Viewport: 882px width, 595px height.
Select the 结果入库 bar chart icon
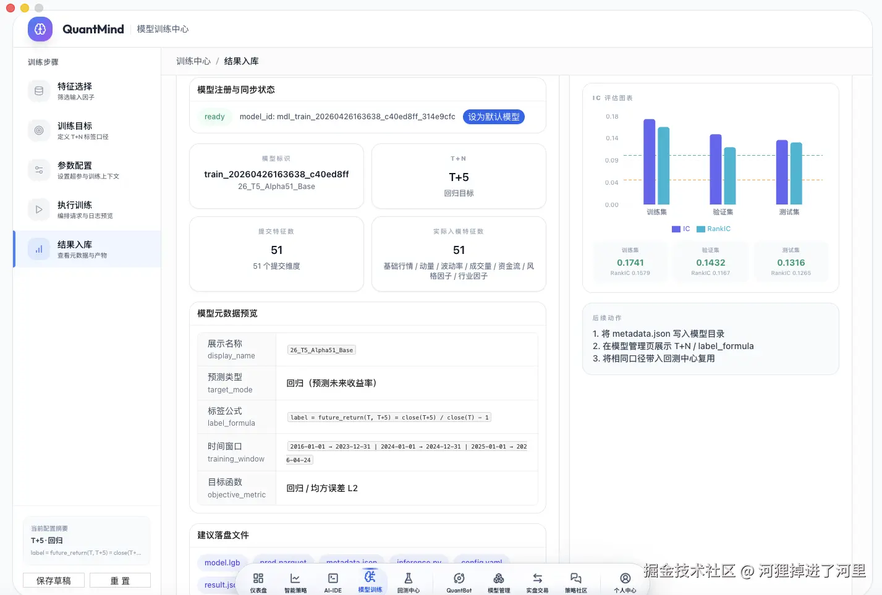click(39, 249)
